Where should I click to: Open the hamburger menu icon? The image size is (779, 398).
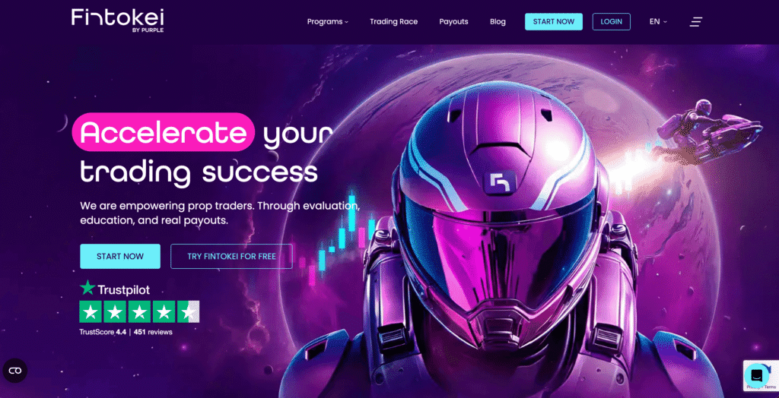(696, 22)
